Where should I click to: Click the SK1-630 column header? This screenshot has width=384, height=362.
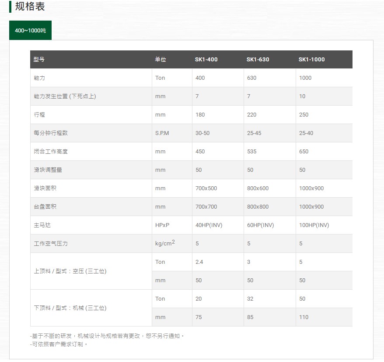pos(258,60)
